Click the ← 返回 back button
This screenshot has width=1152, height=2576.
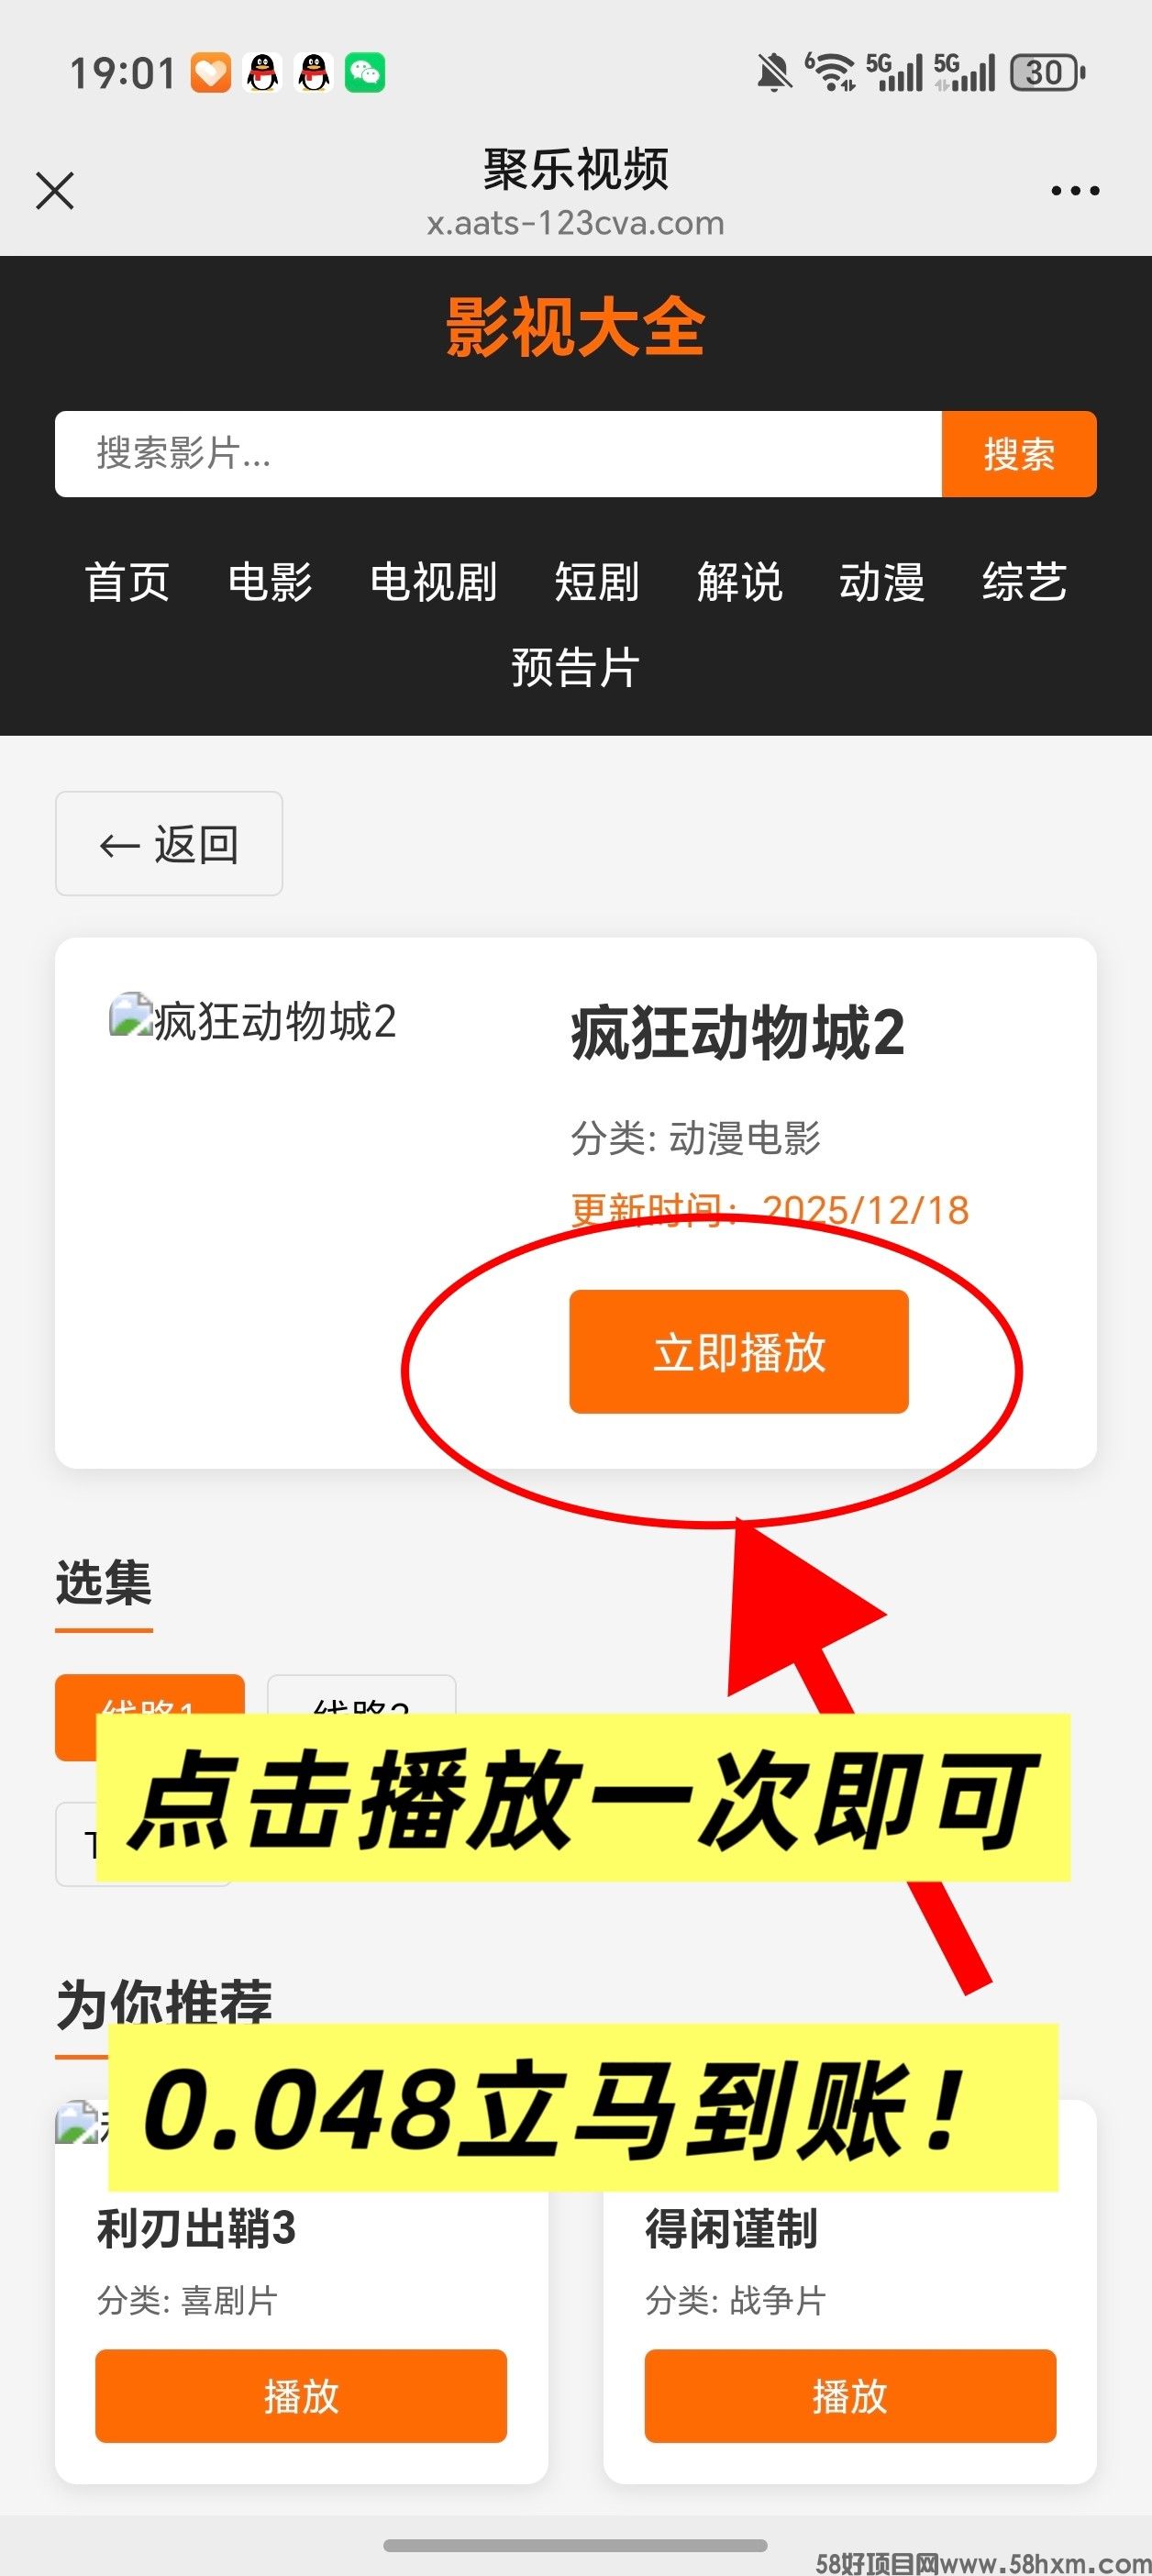pos(169,844)
